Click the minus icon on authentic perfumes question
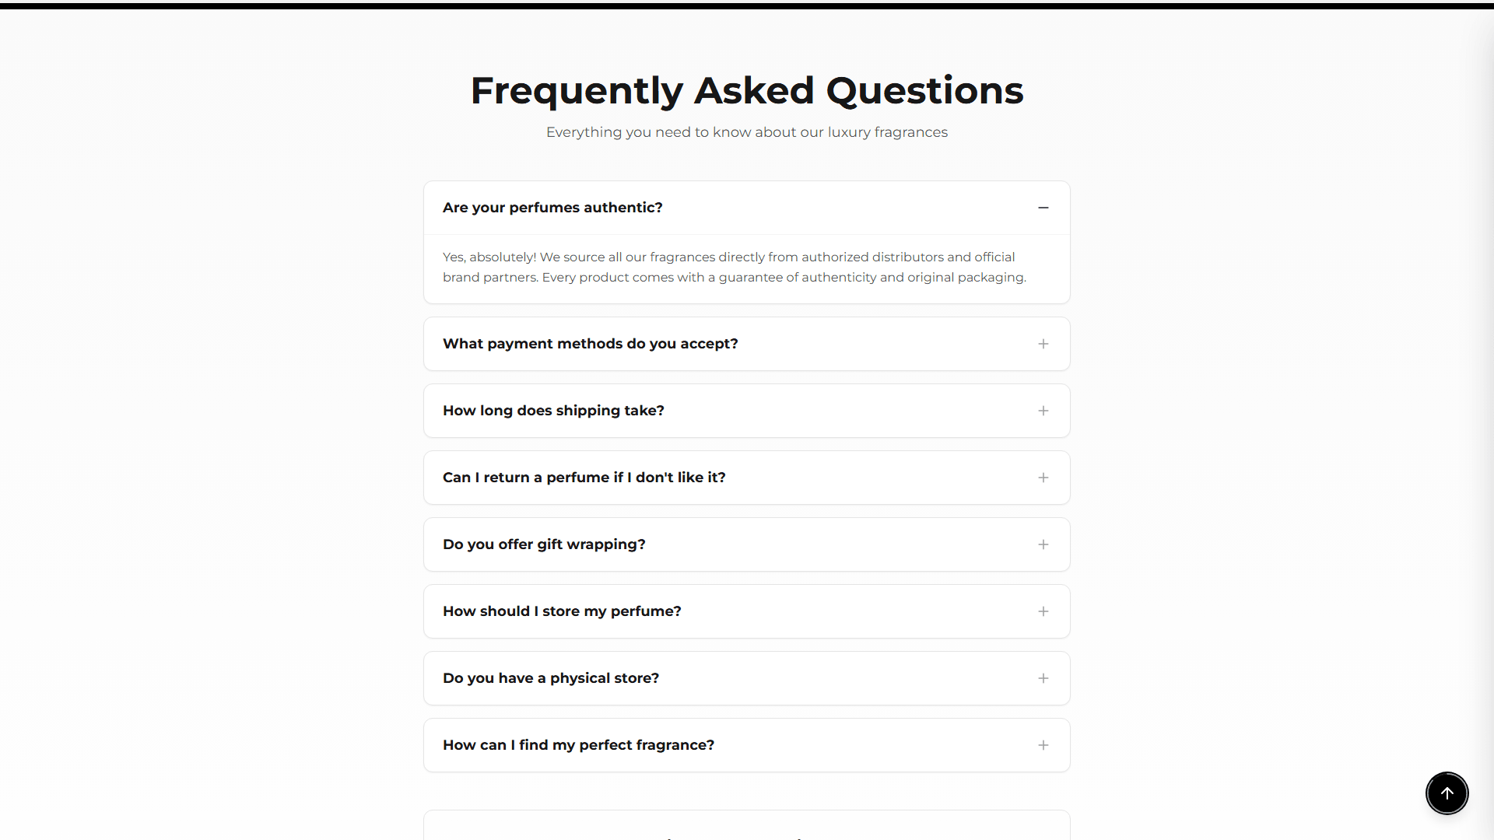 (1043, 208)
